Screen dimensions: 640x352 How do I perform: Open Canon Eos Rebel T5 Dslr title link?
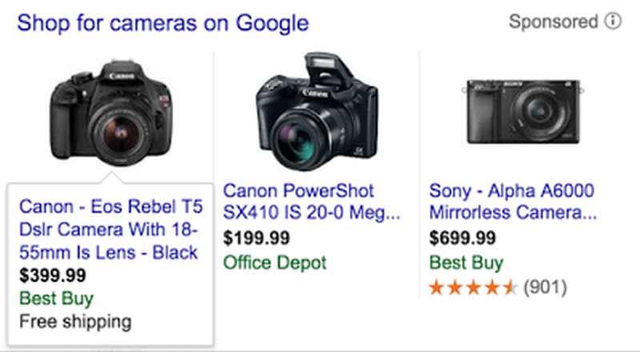click(110, 230)
